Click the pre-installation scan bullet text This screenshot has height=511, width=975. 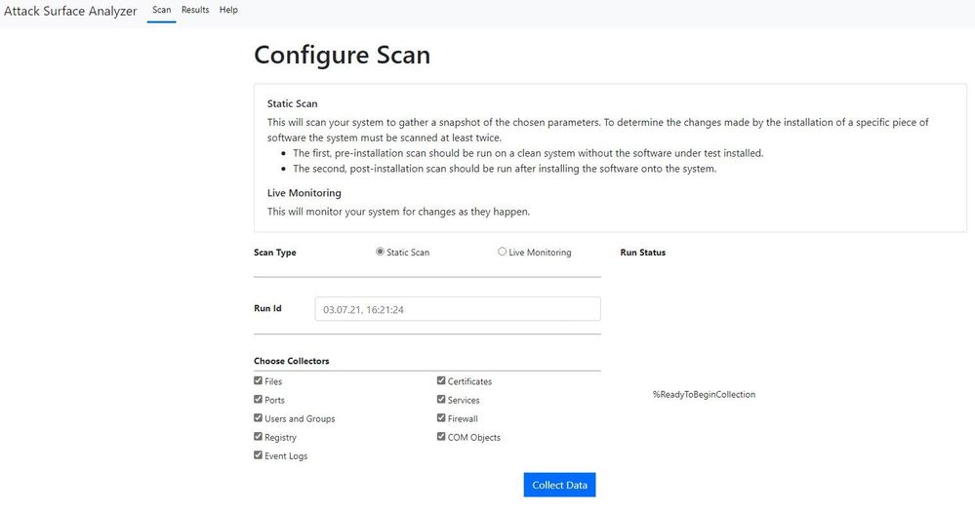tap(528, 153)
